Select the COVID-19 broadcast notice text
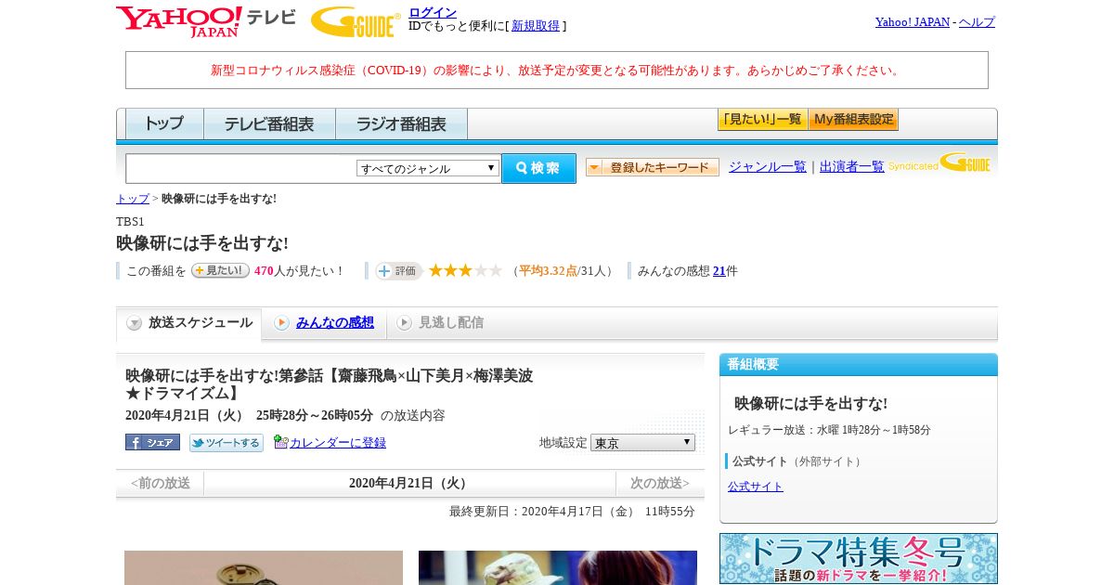Screen dimensions: 1114x585 [557, 71]
